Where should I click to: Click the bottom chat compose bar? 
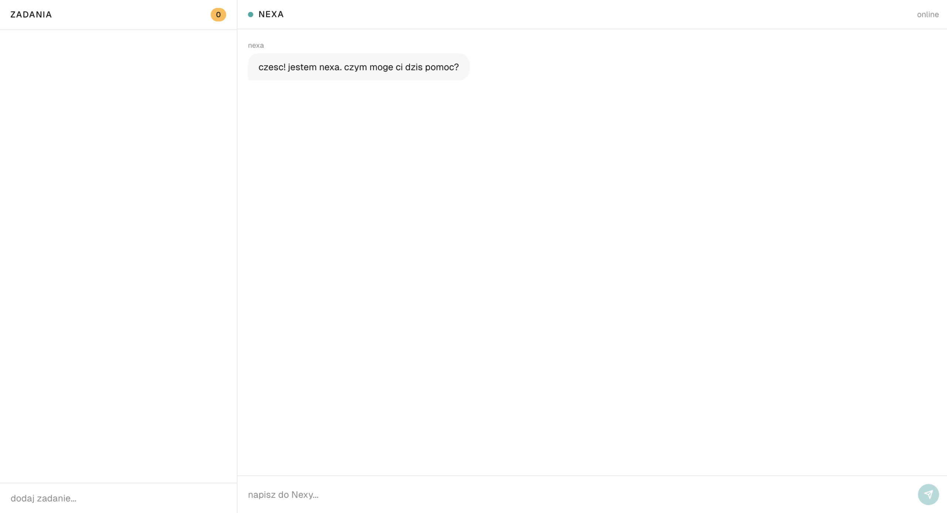(592, 495)
